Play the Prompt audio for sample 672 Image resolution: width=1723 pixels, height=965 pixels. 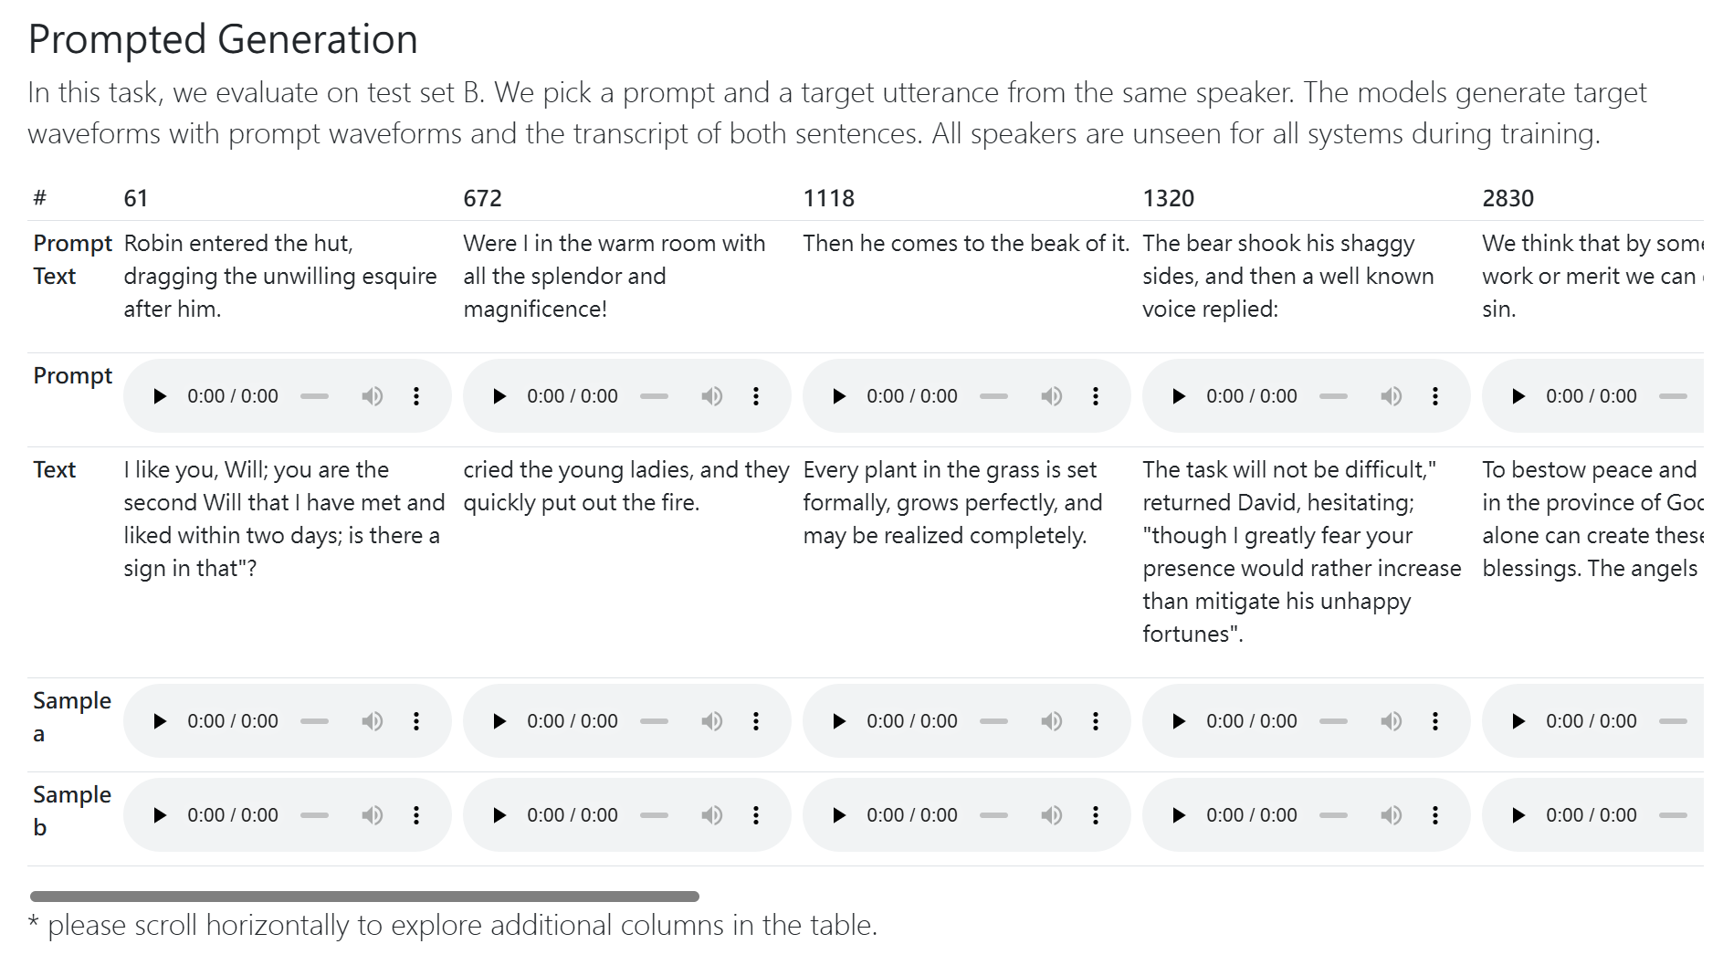pyautogui.click(x=499, y=396)
